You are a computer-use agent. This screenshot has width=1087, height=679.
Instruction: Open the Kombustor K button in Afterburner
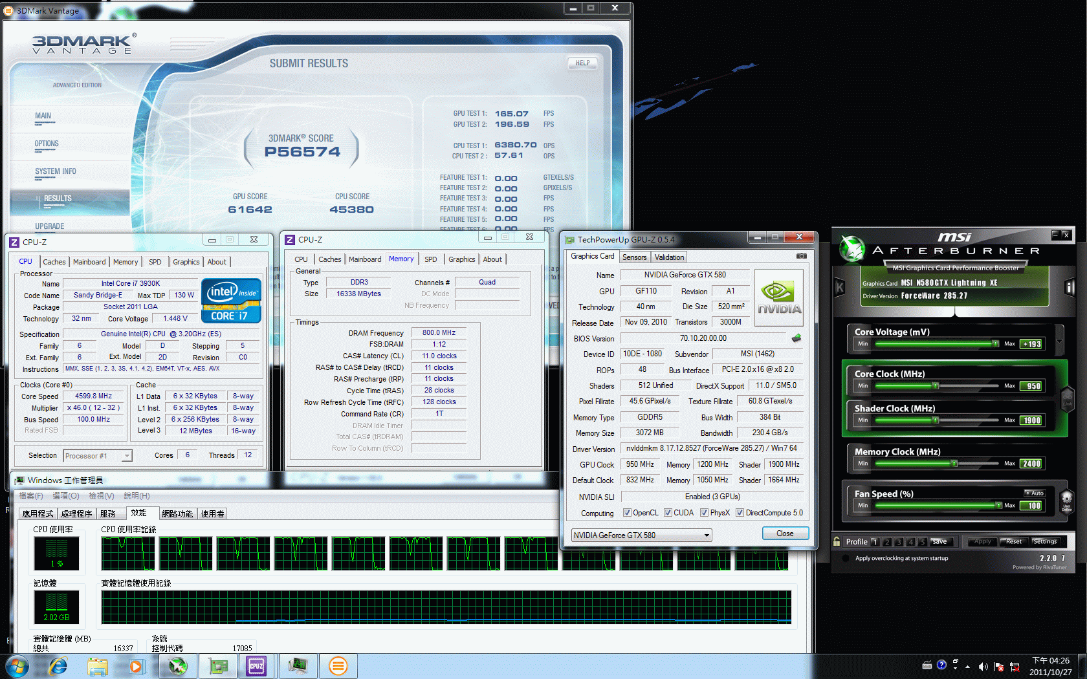click(x=840, y=287)
